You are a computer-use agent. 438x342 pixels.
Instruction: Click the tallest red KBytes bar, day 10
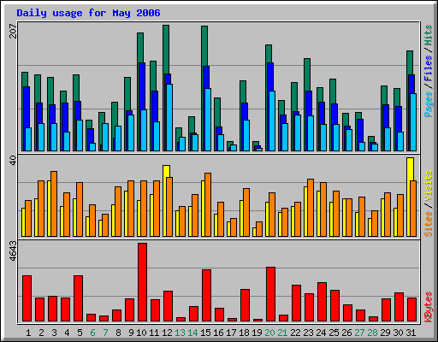click(x=142, y=282)
